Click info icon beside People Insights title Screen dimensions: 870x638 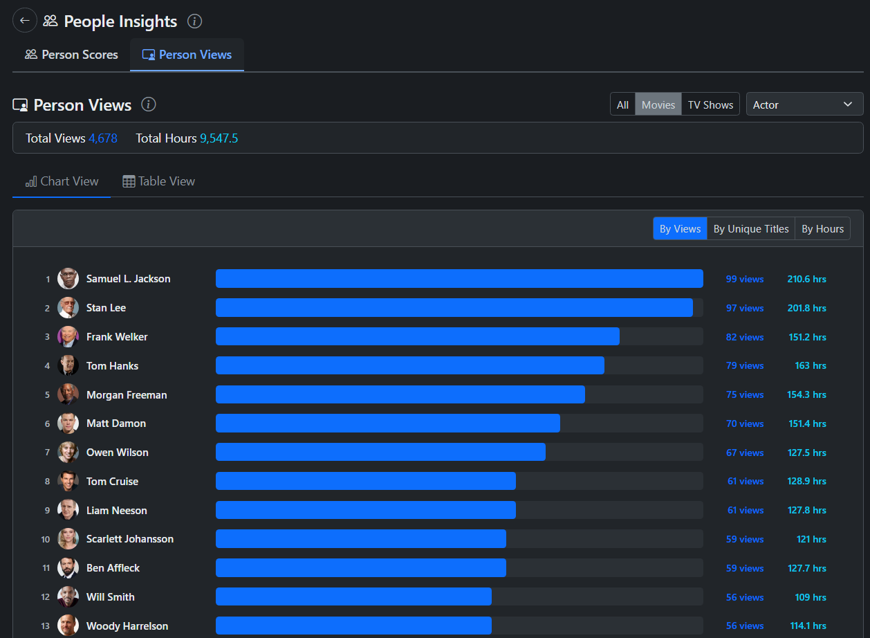point(195,21)
